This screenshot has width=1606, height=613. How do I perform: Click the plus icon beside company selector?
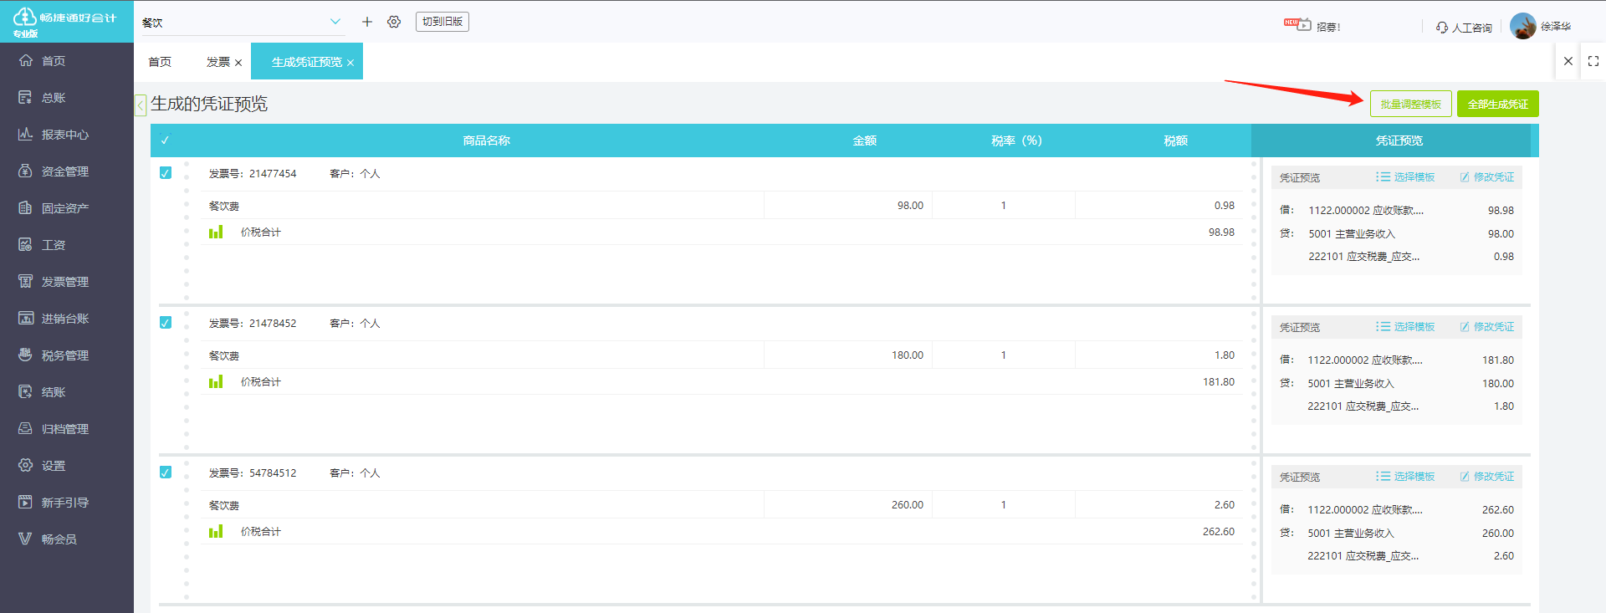coord(366,22)
